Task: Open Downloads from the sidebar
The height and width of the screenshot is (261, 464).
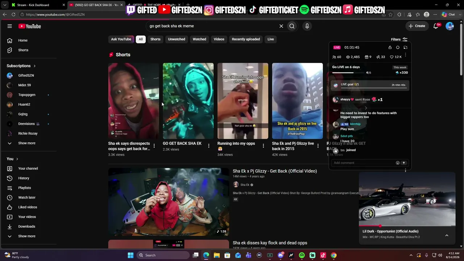Action: point(28,227)
